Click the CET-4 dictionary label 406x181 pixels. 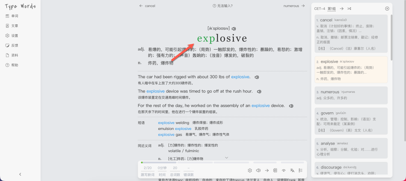320,9
